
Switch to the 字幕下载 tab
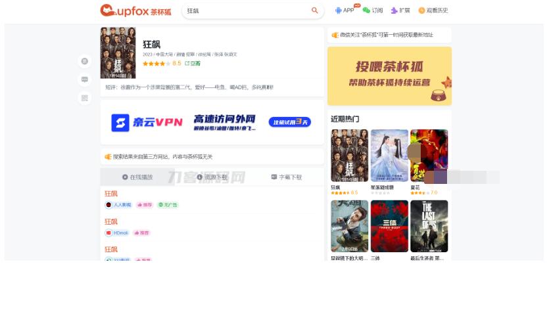point(287,177)
